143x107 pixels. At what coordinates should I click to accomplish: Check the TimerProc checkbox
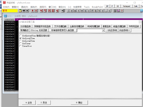pyautogui.click(x=20, y=46)
